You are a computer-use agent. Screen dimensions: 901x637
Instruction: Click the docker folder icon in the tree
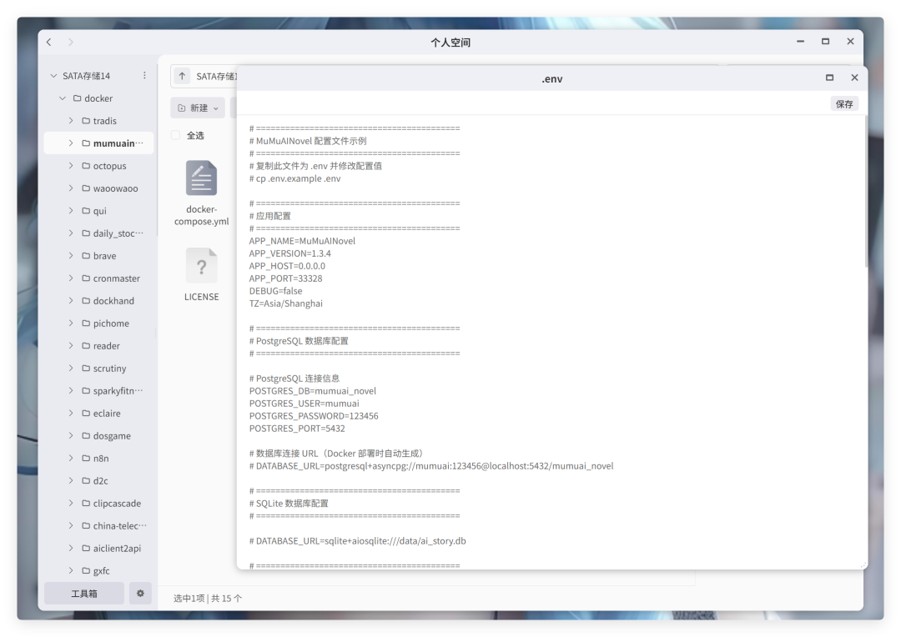77,98
